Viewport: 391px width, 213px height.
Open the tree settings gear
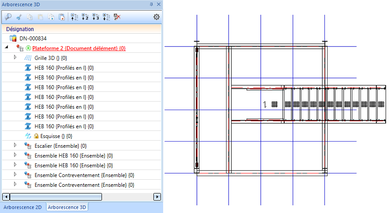pos(156,17)
